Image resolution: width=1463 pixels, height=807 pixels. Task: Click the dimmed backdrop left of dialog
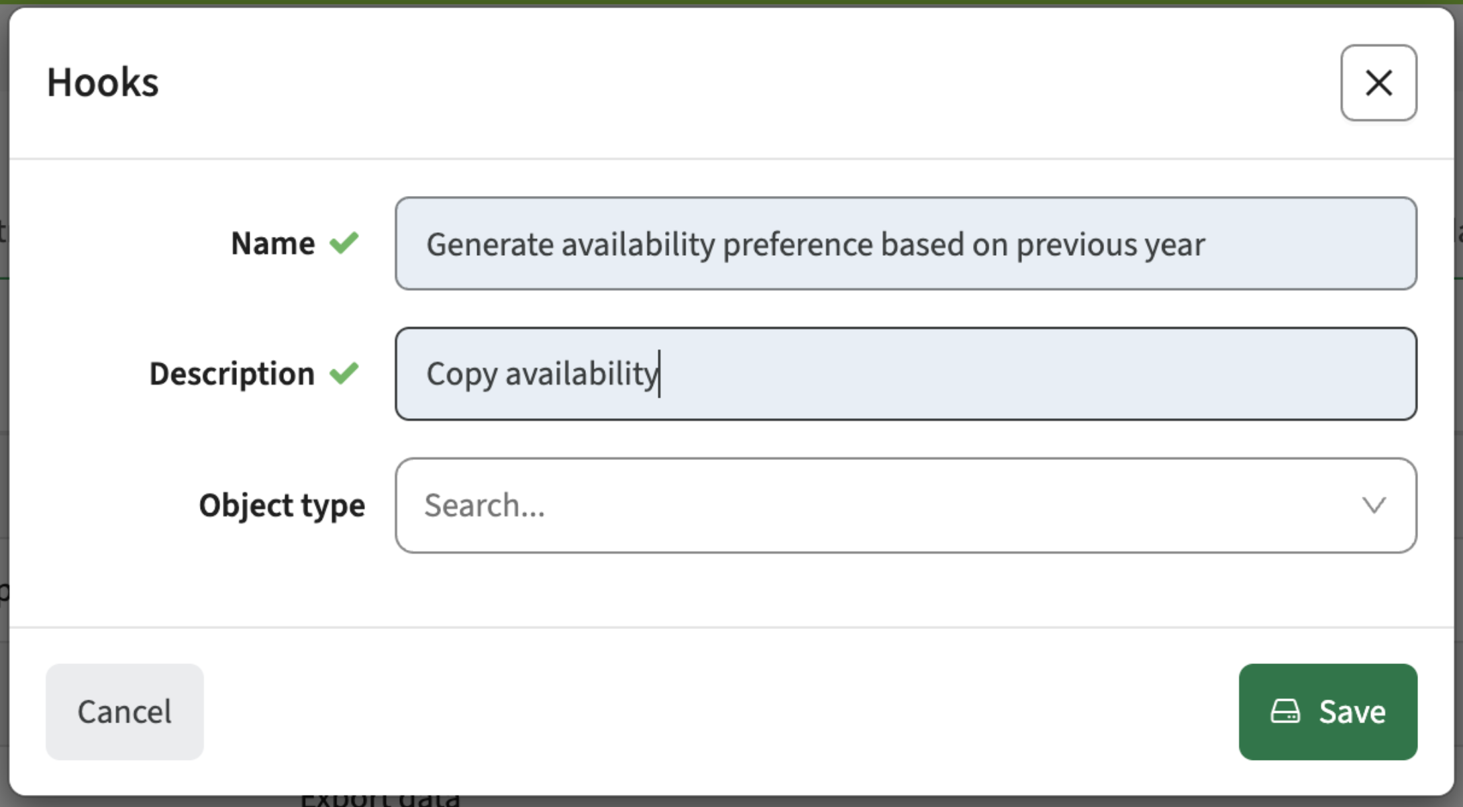pyautogui.click(x=4, y=403)
